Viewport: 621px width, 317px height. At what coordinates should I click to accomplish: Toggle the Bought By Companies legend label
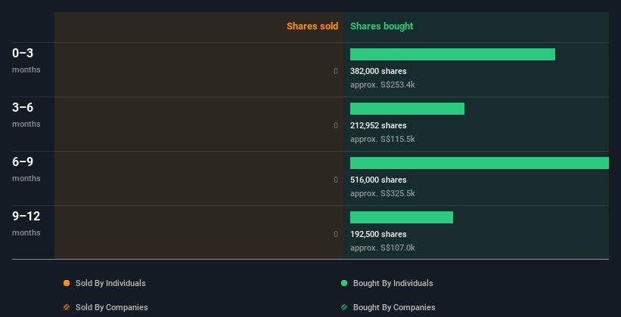coord(394,307)
